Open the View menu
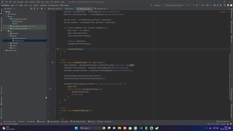 click(15, 2)
